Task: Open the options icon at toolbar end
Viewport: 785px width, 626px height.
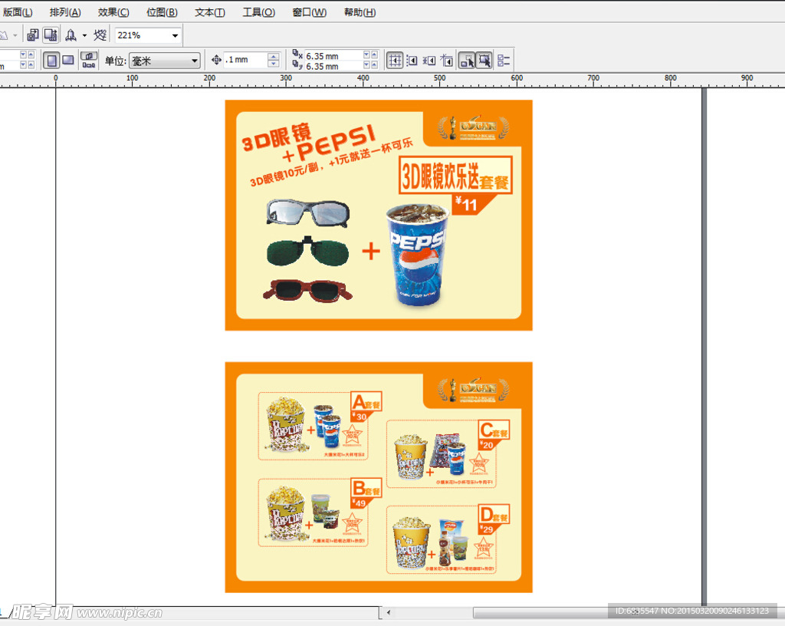Action: 504,60
